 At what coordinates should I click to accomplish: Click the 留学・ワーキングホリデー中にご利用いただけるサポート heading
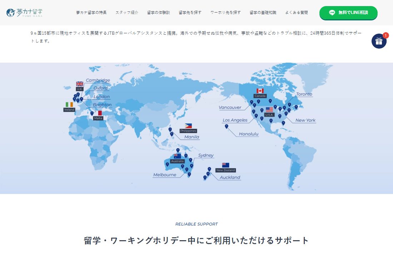196,241
